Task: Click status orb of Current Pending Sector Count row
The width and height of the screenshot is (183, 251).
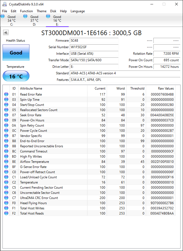Action: pyautogui.click(x=6, y=188)
